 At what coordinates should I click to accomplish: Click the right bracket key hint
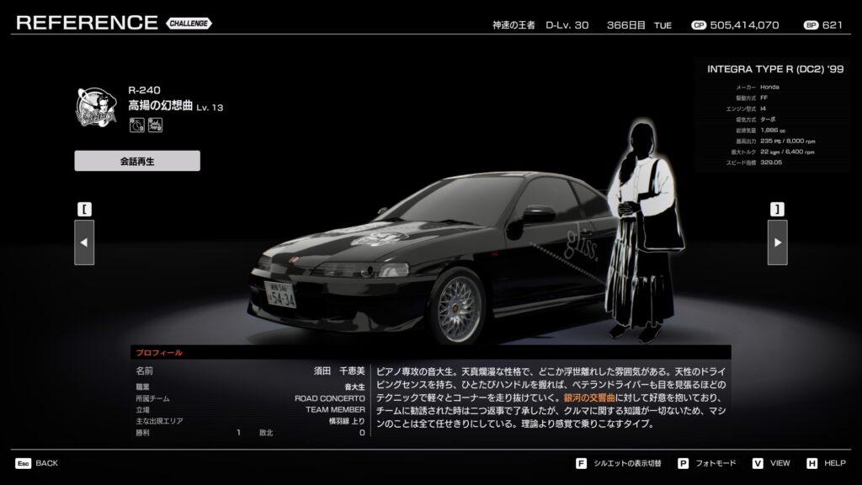pos(777,209)
